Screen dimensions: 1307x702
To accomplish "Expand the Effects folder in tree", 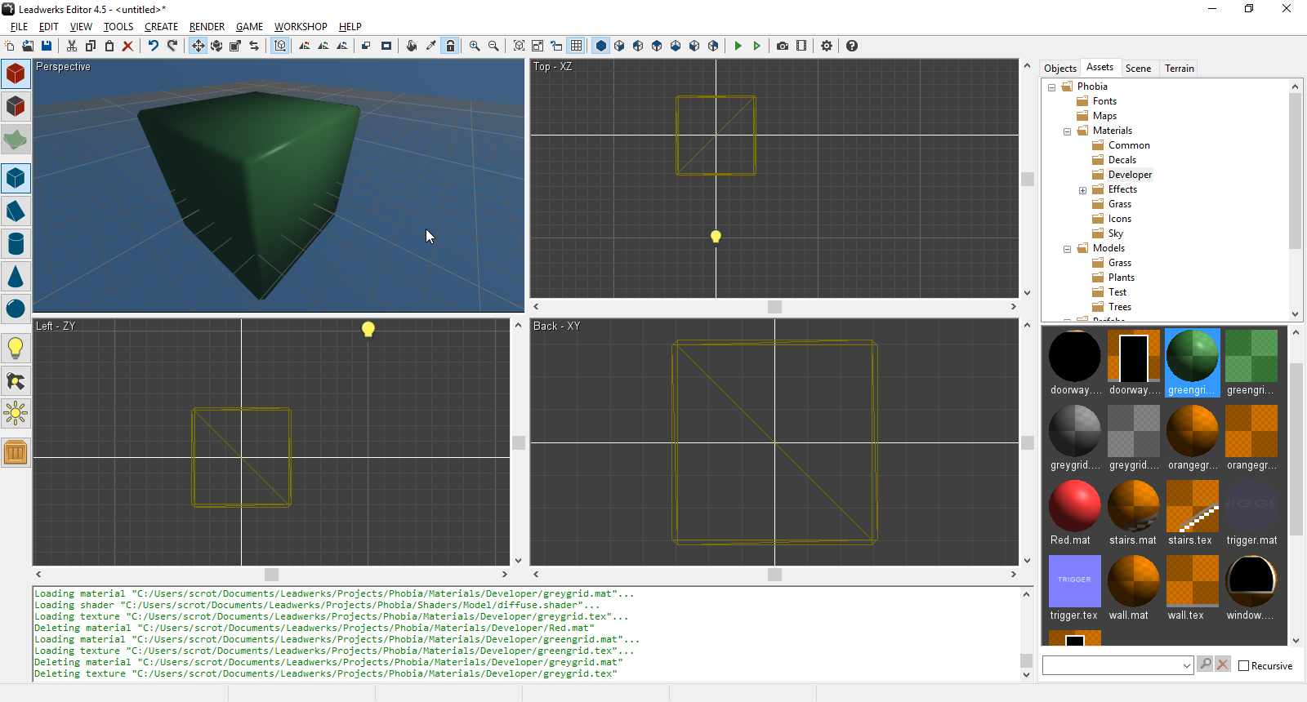I will pos(1083,190).
